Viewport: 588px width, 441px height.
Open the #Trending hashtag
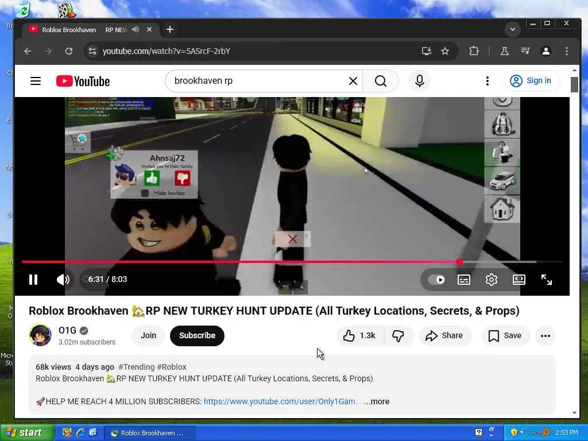coord(137,367)
